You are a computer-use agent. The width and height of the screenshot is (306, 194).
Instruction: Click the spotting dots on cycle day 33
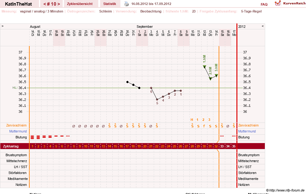[x=222, y=136]
